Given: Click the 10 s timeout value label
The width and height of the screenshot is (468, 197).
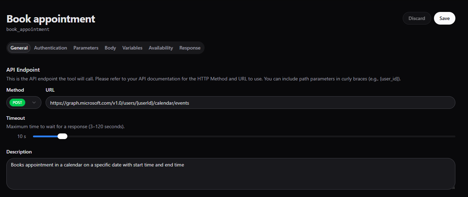Looking at the screenshot, I should [x=21, y=136].
